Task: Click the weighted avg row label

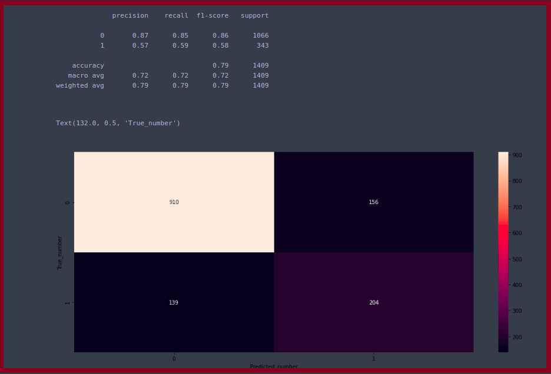Action: (80, 85)
